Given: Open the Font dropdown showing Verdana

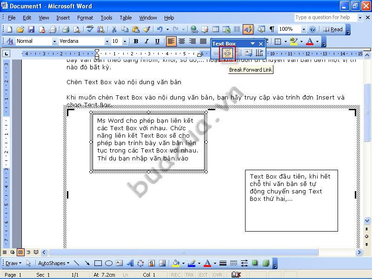Looking at the screenshot, I should tap(107, 41).
